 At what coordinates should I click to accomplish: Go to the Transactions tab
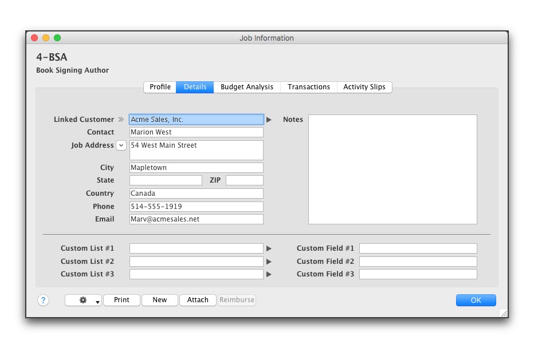[x=309, y=87]
